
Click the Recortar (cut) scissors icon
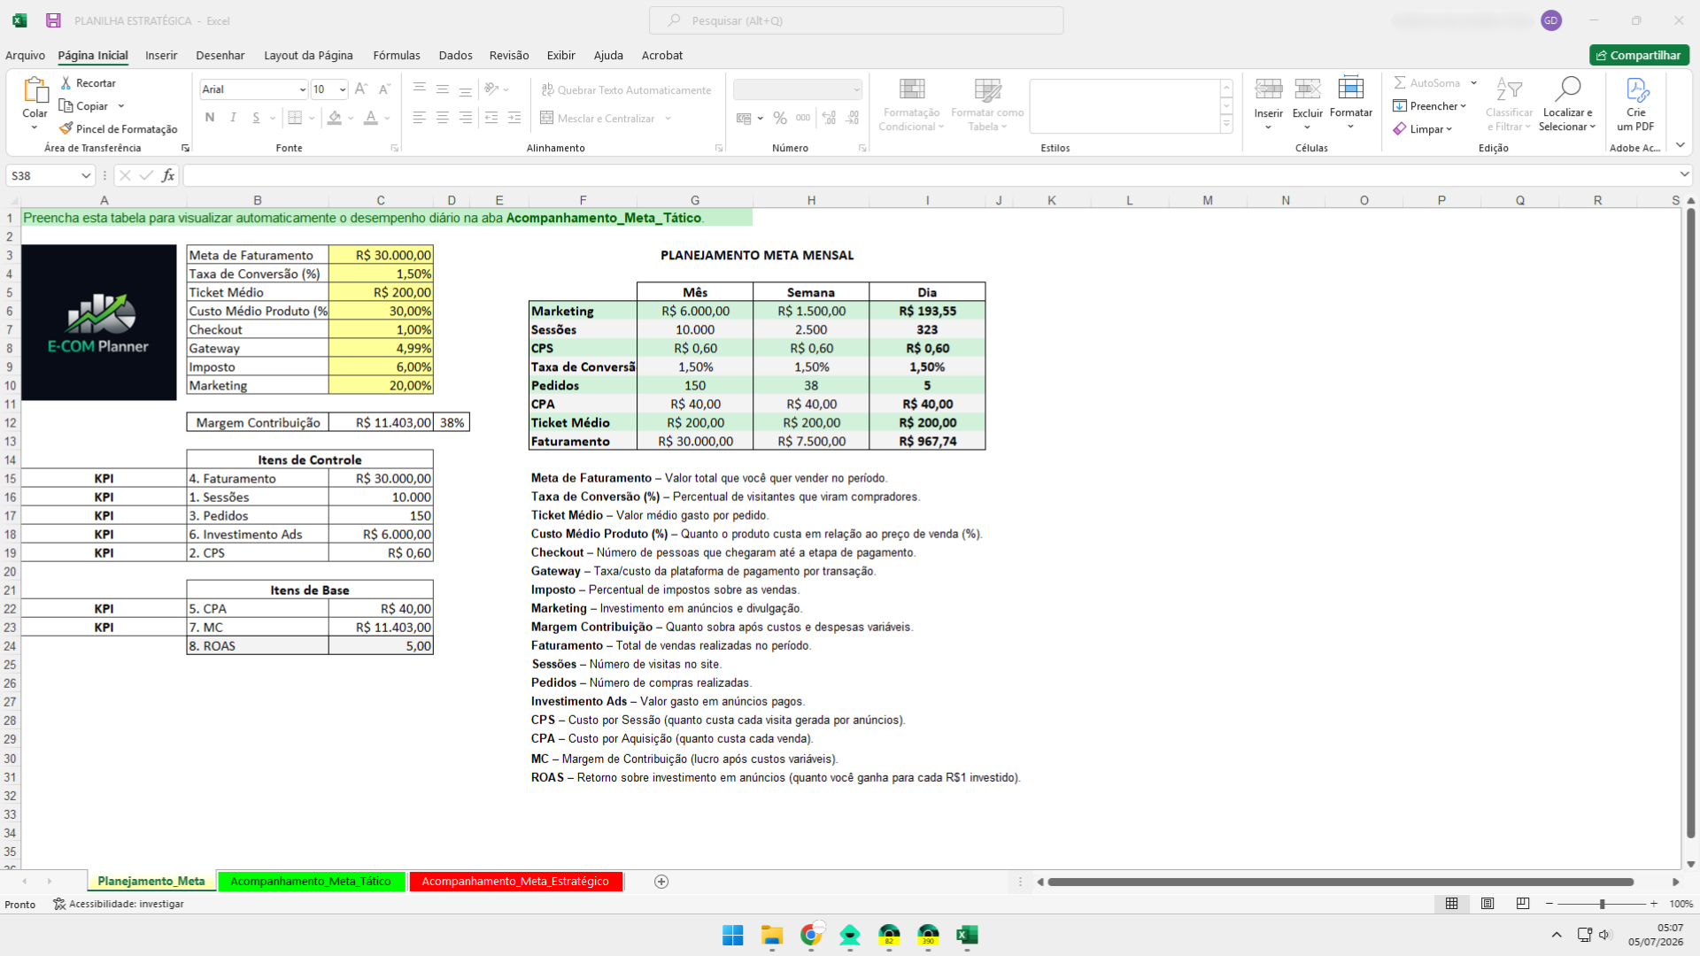pos(66,82)
